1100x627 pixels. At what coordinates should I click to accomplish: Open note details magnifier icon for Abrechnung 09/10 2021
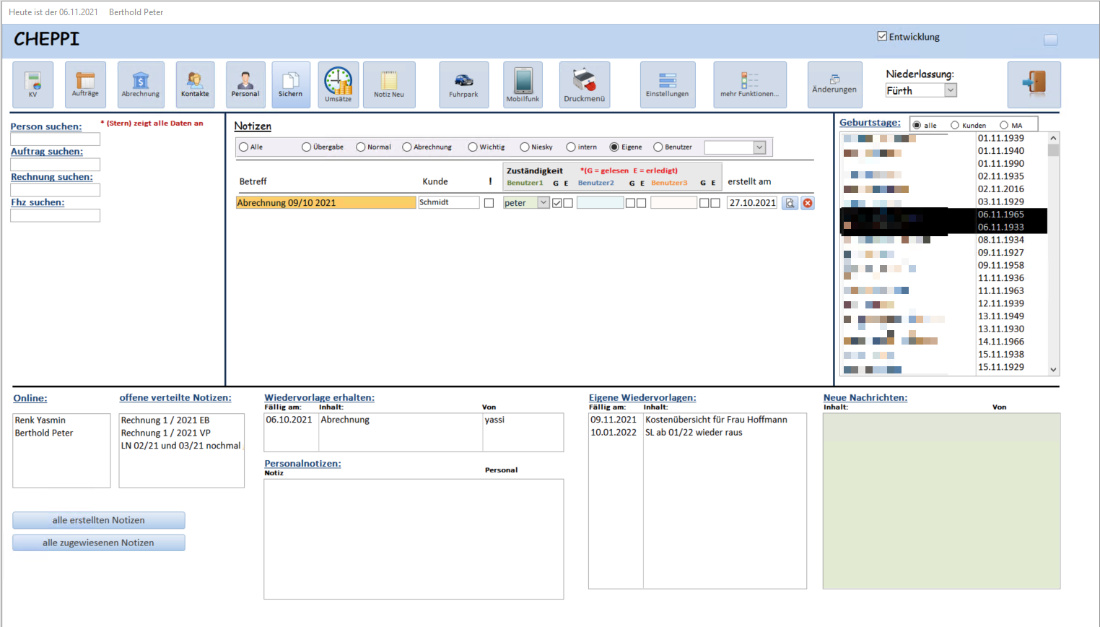pos(790,203)
